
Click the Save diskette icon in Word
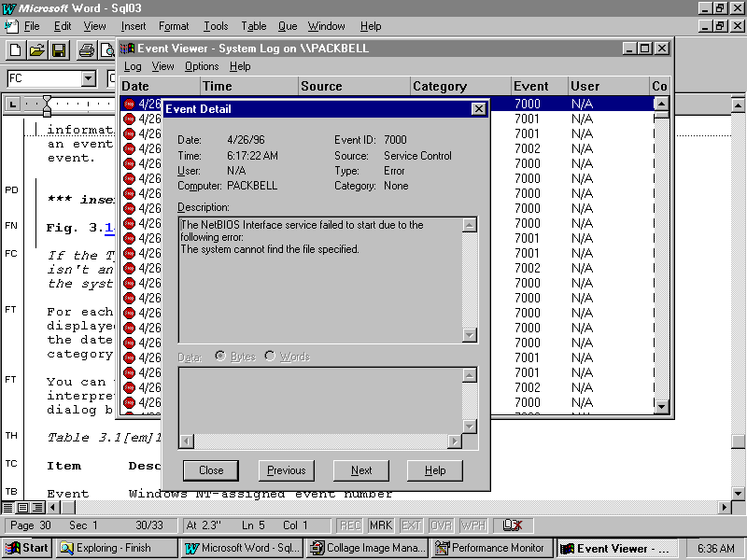[x=58, y=50]
